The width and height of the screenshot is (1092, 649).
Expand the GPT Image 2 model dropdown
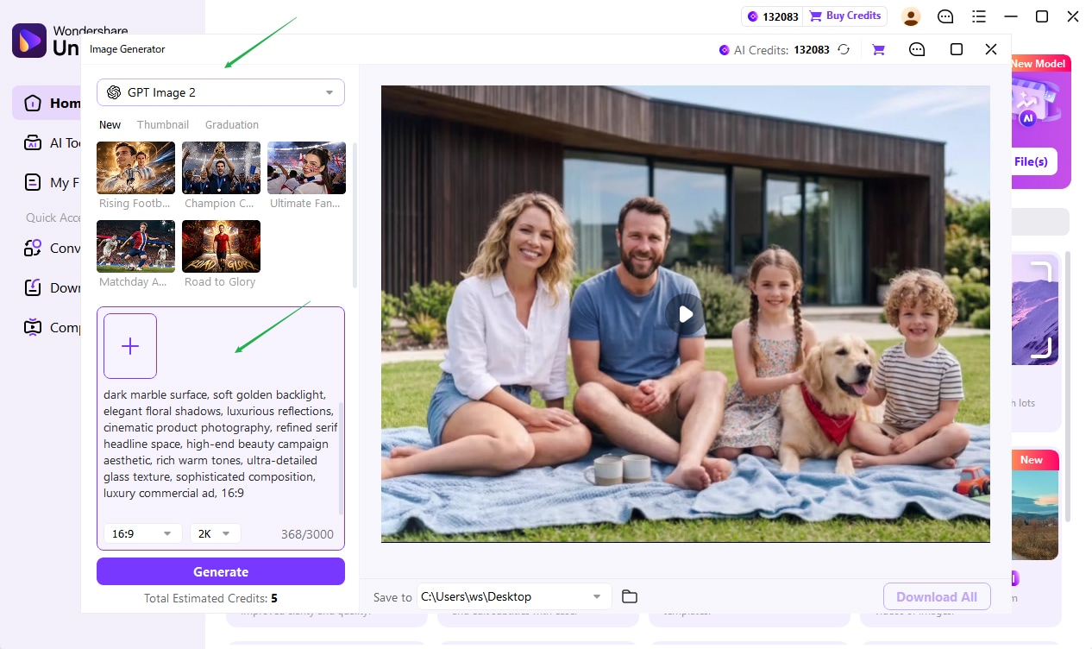[x=221, y=92]
